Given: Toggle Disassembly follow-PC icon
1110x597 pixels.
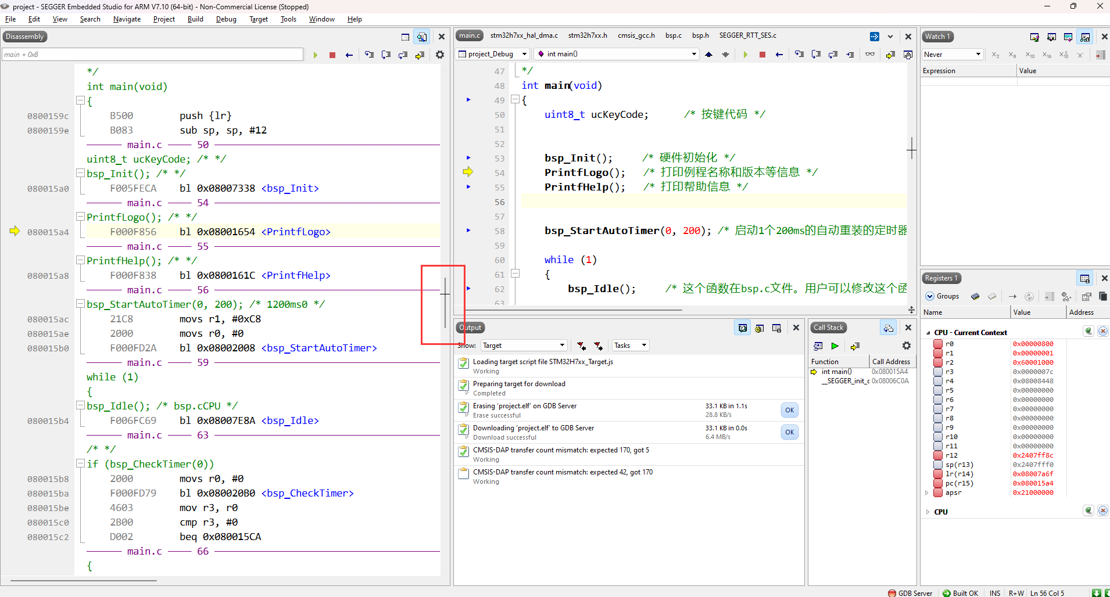Looking at the screenshot, I should point(422,37).
